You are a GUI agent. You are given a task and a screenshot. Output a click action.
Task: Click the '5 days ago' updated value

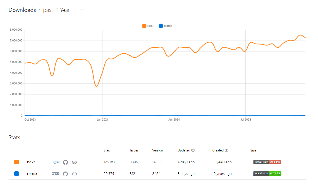186,174
